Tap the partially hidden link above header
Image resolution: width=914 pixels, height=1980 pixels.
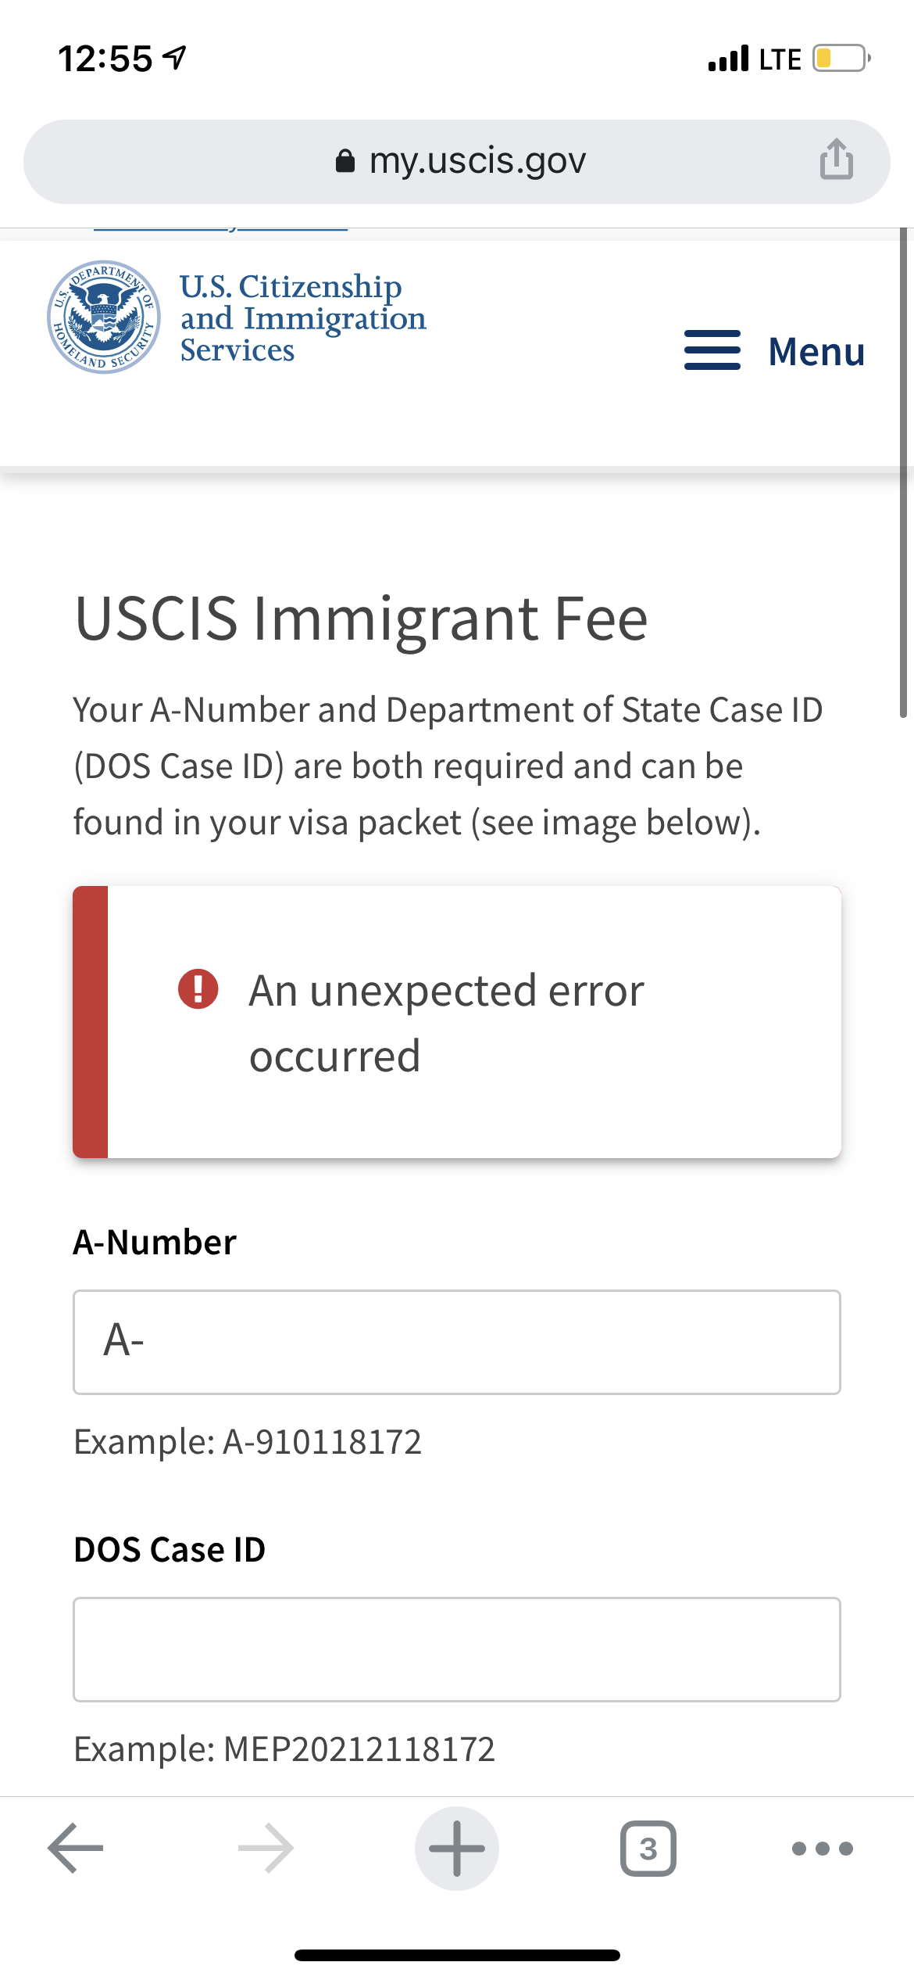pyautogui.click(x=220, y=228)
